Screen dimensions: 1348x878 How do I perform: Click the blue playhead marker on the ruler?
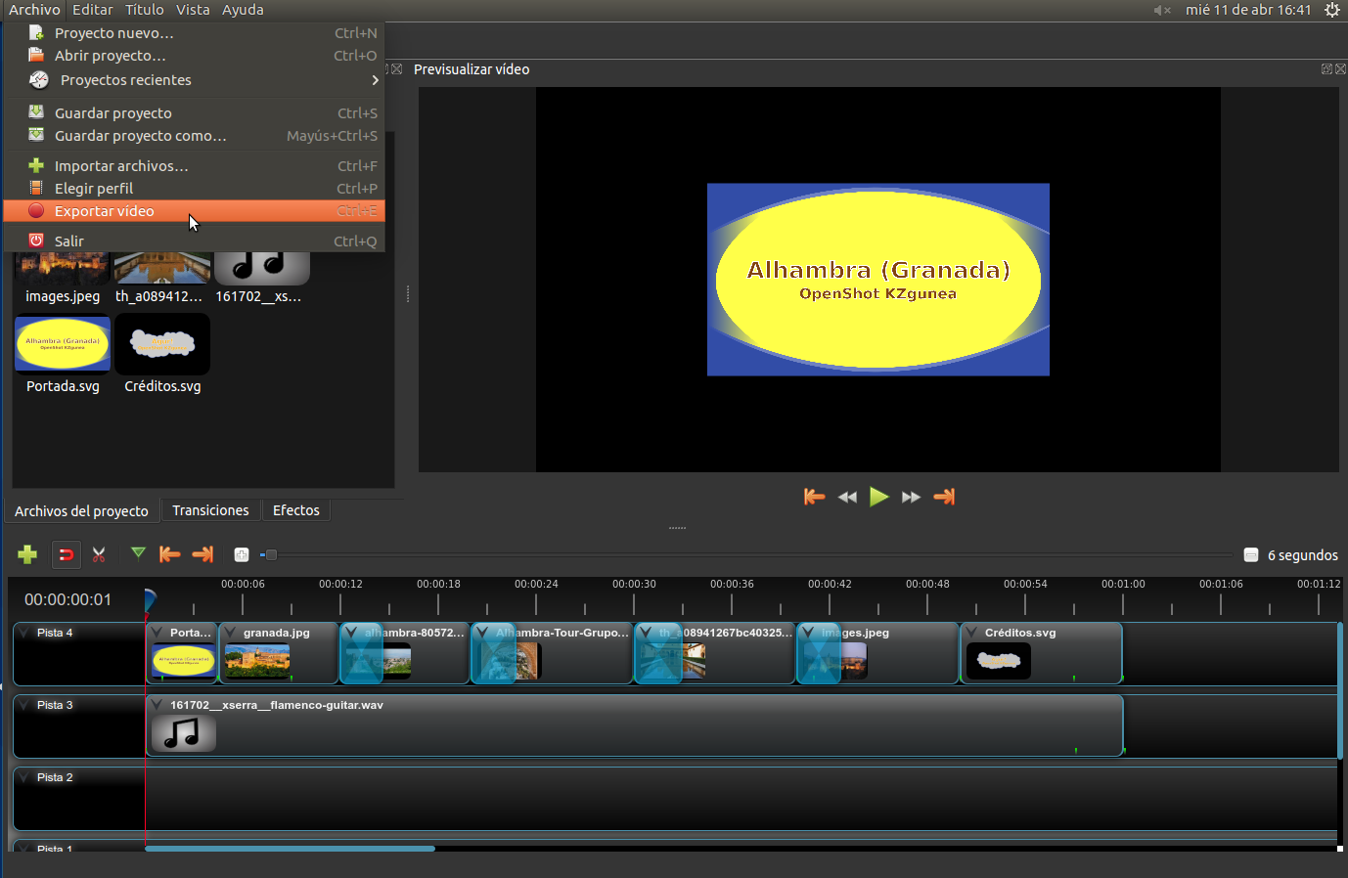pos(150,599)
